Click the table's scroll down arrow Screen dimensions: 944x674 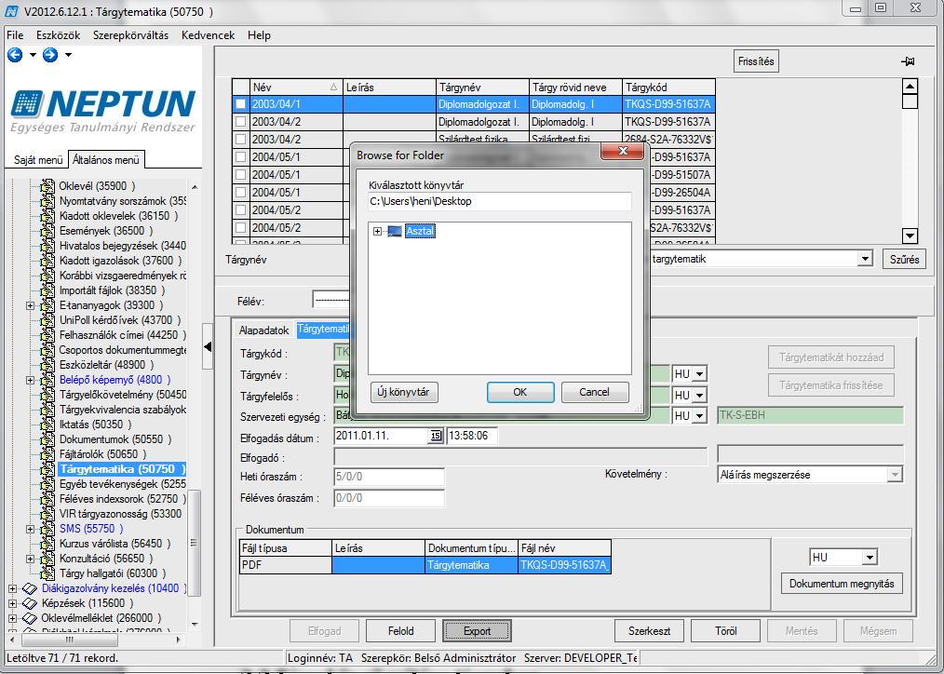[x=910, y=236]
